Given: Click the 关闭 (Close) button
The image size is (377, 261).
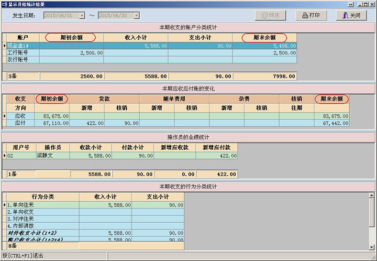Looking at the screenshot, I should (x=351, y=15).
